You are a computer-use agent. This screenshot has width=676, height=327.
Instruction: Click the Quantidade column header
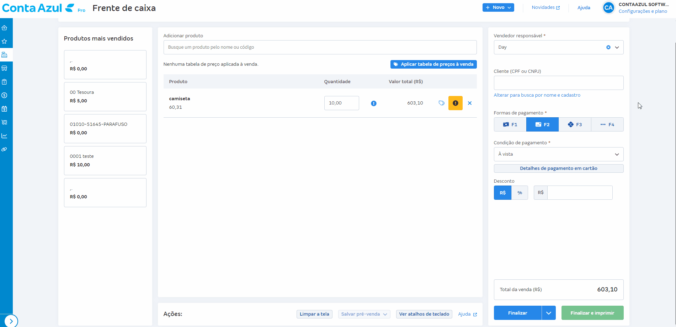(x=337, y=82)
